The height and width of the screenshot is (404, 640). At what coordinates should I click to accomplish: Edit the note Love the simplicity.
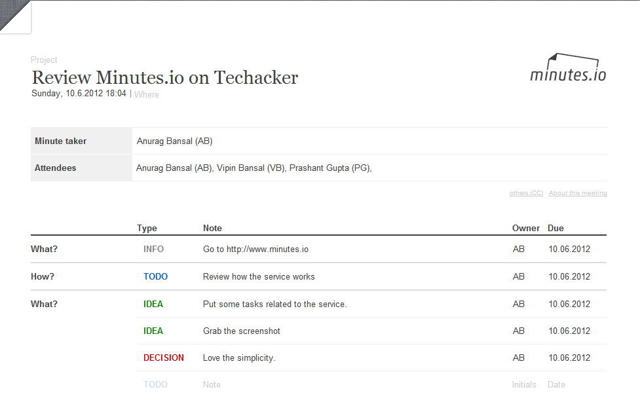coord(239,358)
